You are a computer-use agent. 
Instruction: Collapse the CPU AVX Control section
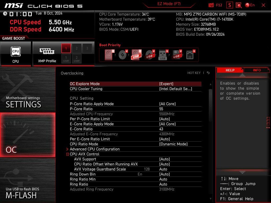pyautogui.click(x=67, y=154)
